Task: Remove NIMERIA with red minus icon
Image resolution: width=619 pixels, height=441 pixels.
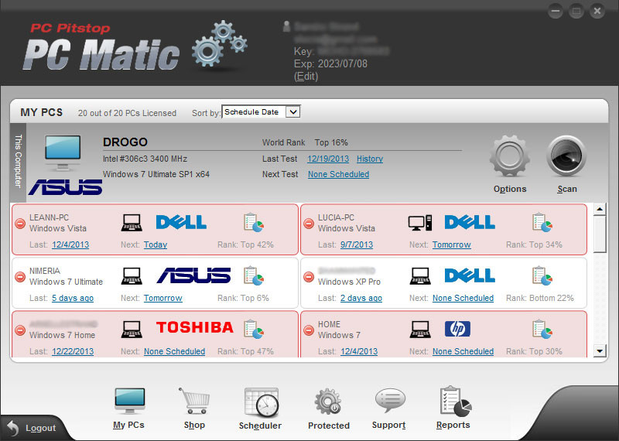Action: point(20,277)
